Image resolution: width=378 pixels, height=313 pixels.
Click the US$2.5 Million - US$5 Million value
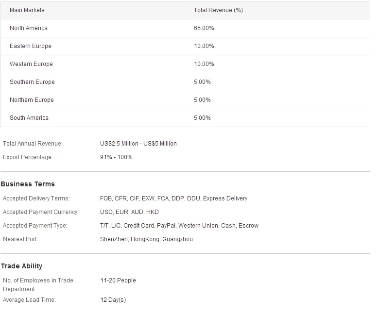138,144
